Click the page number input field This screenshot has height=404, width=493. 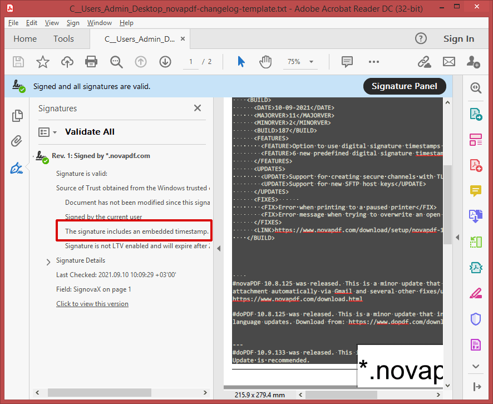point(190,62)
